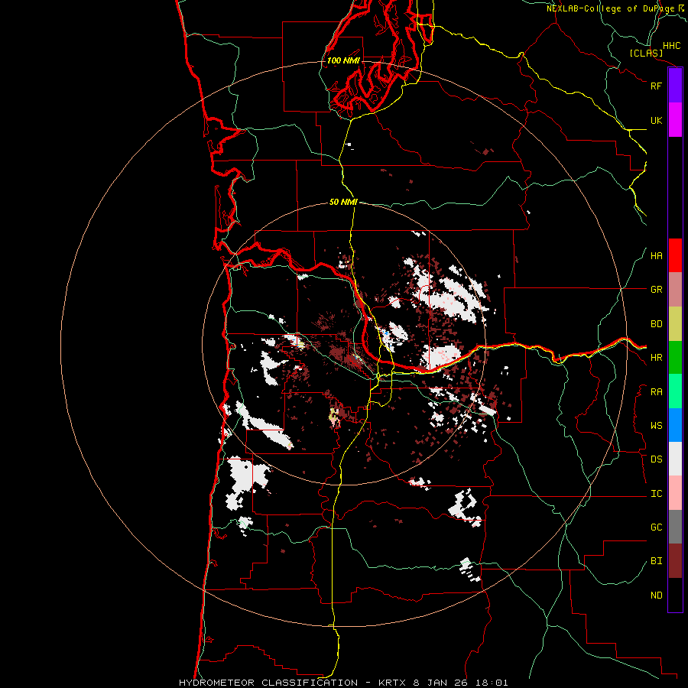Viewport: 688px width, 688px height.
Task: Click the DS white legend swatch
Action: click(x=675, y=459)
